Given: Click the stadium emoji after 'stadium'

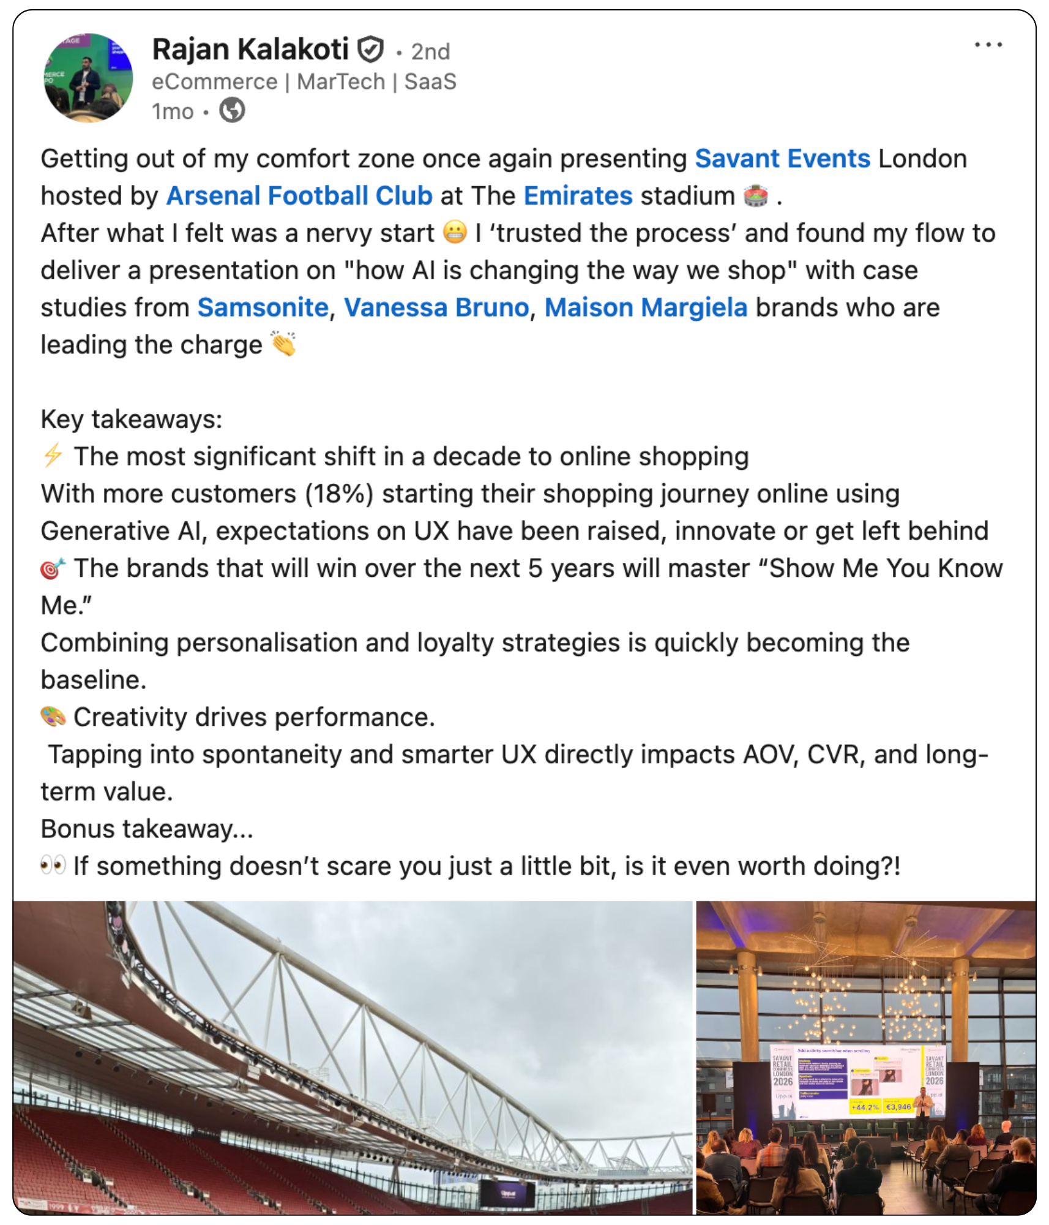Looking at the screenshot, I should [x=755, y=197].
